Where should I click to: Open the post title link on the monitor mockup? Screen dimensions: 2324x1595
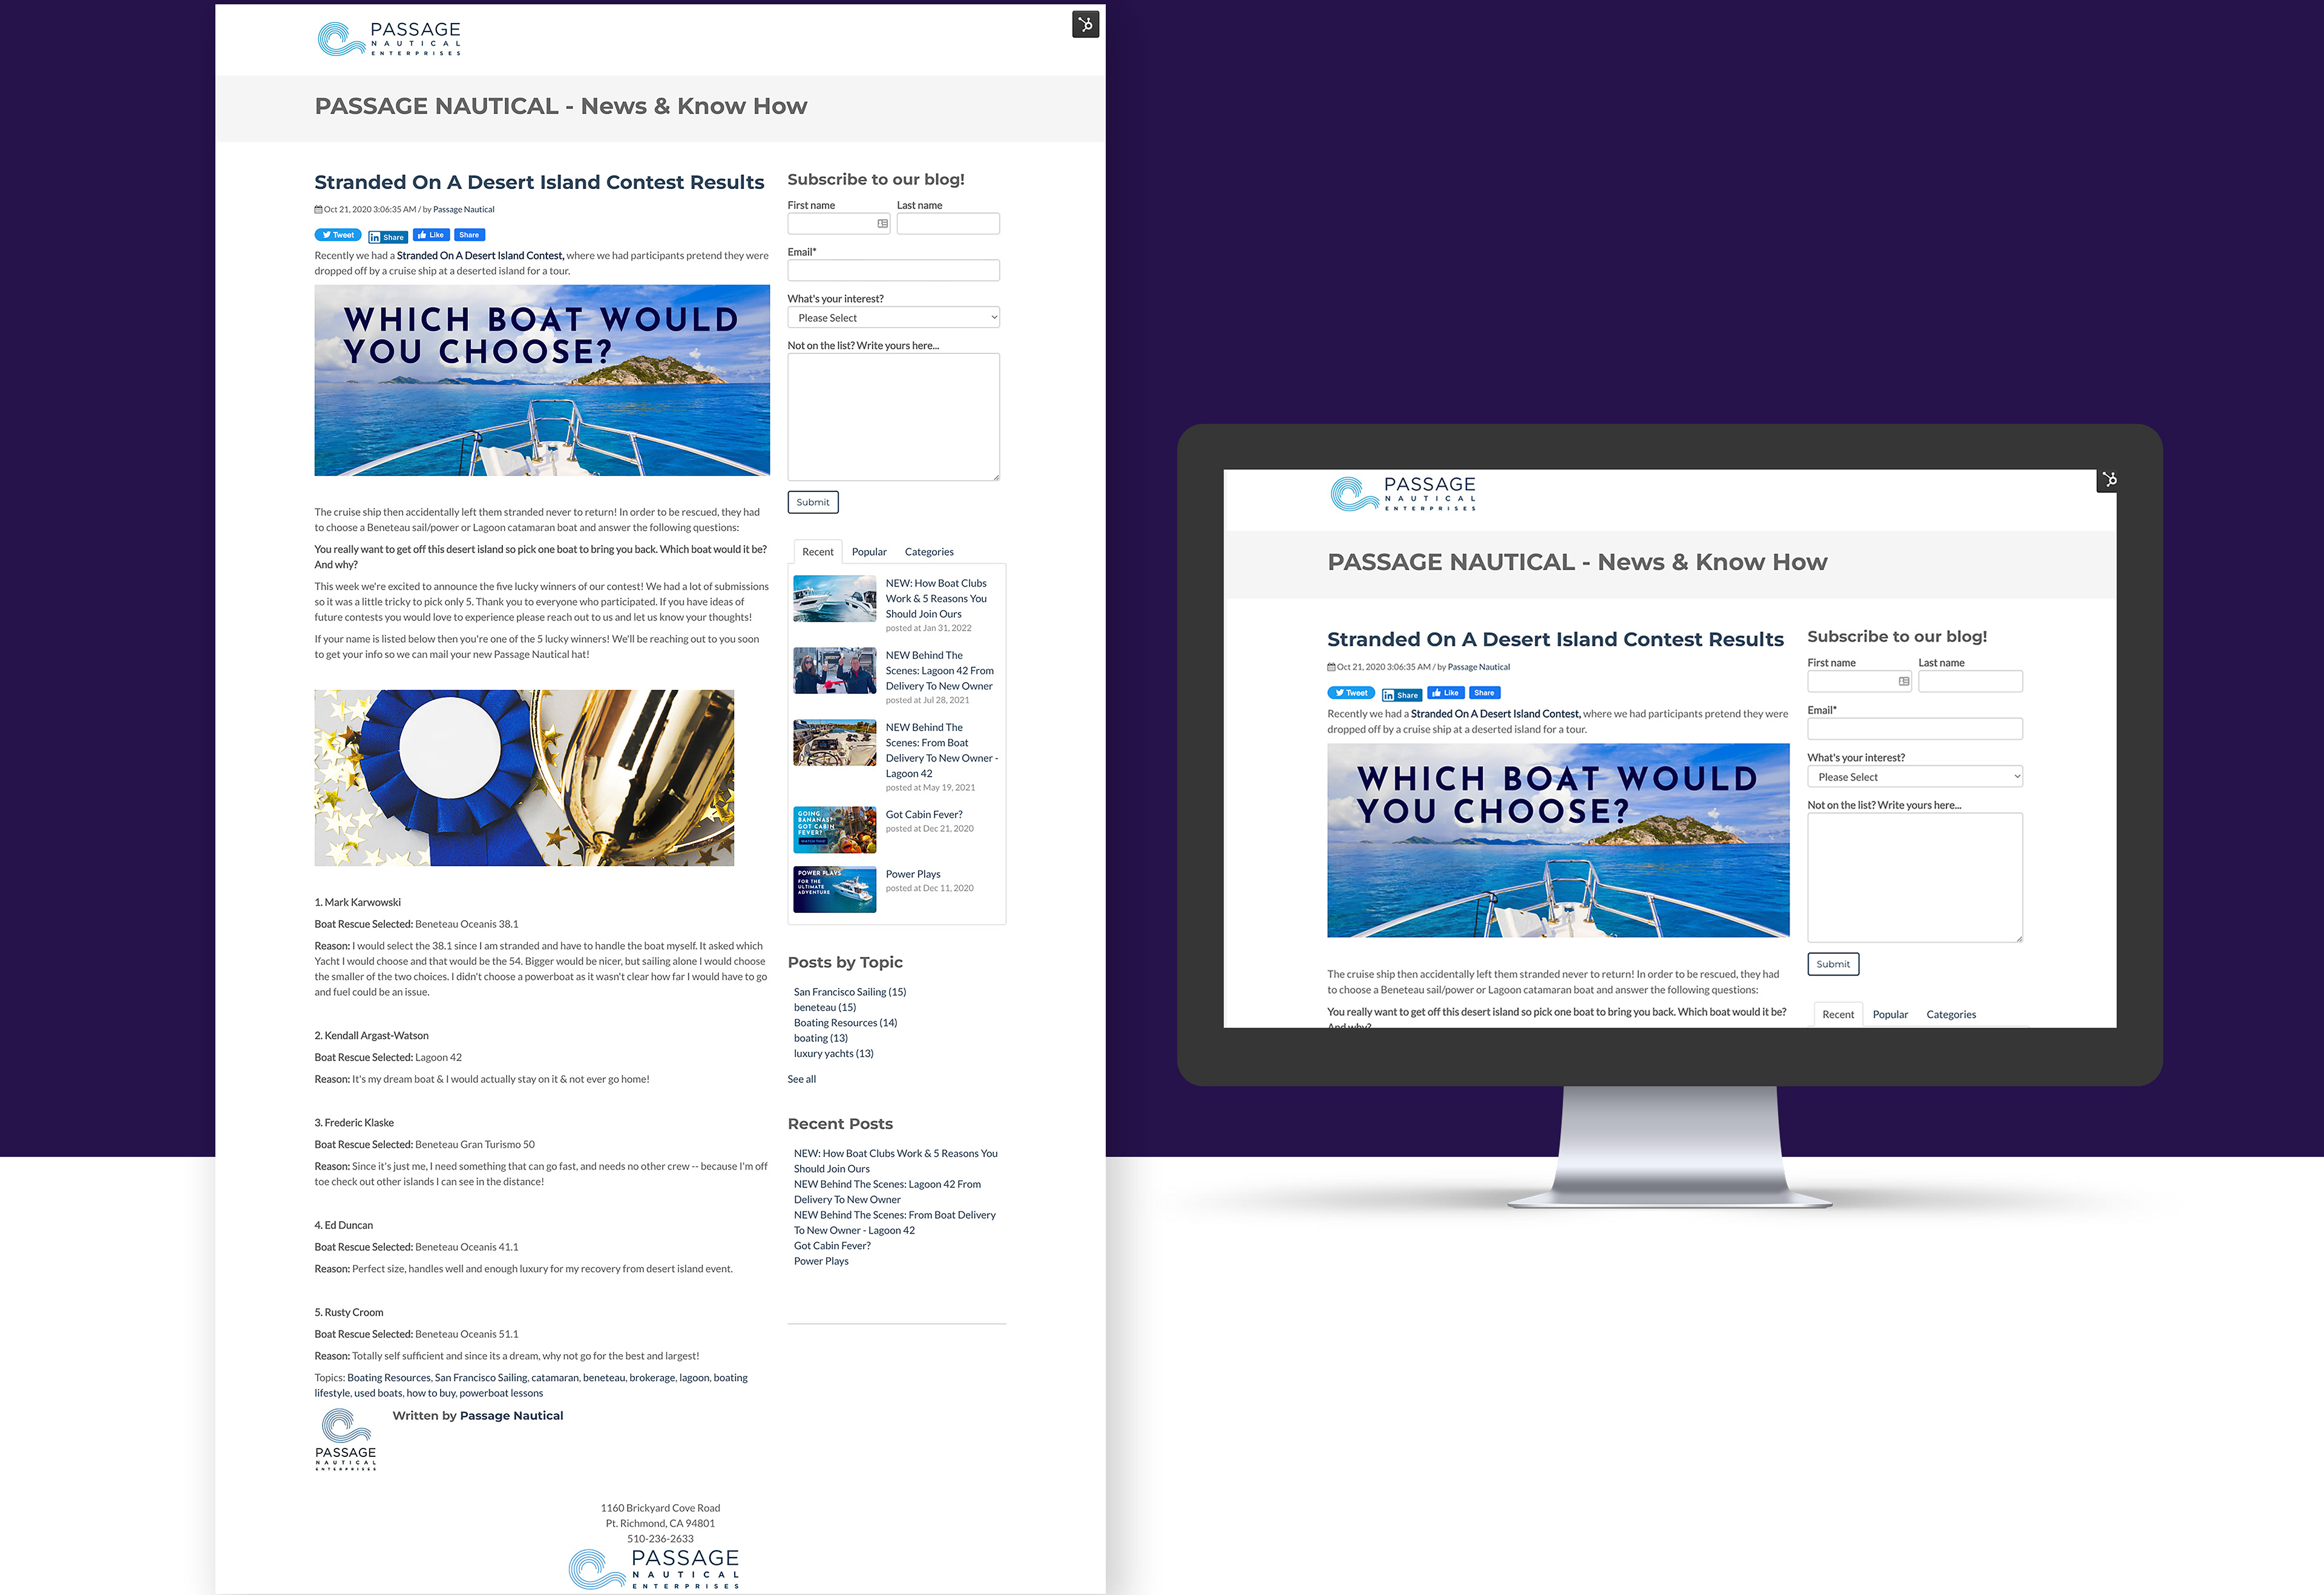coord(1555,639)
